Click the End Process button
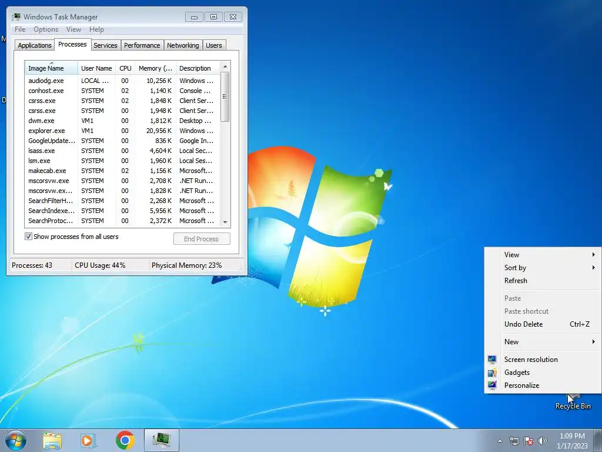This screenshot has height=452, width=602. coord(202,239)
